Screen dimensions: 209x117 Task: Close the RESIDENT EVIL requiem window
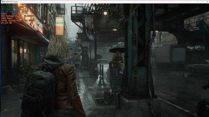(207, 2)
